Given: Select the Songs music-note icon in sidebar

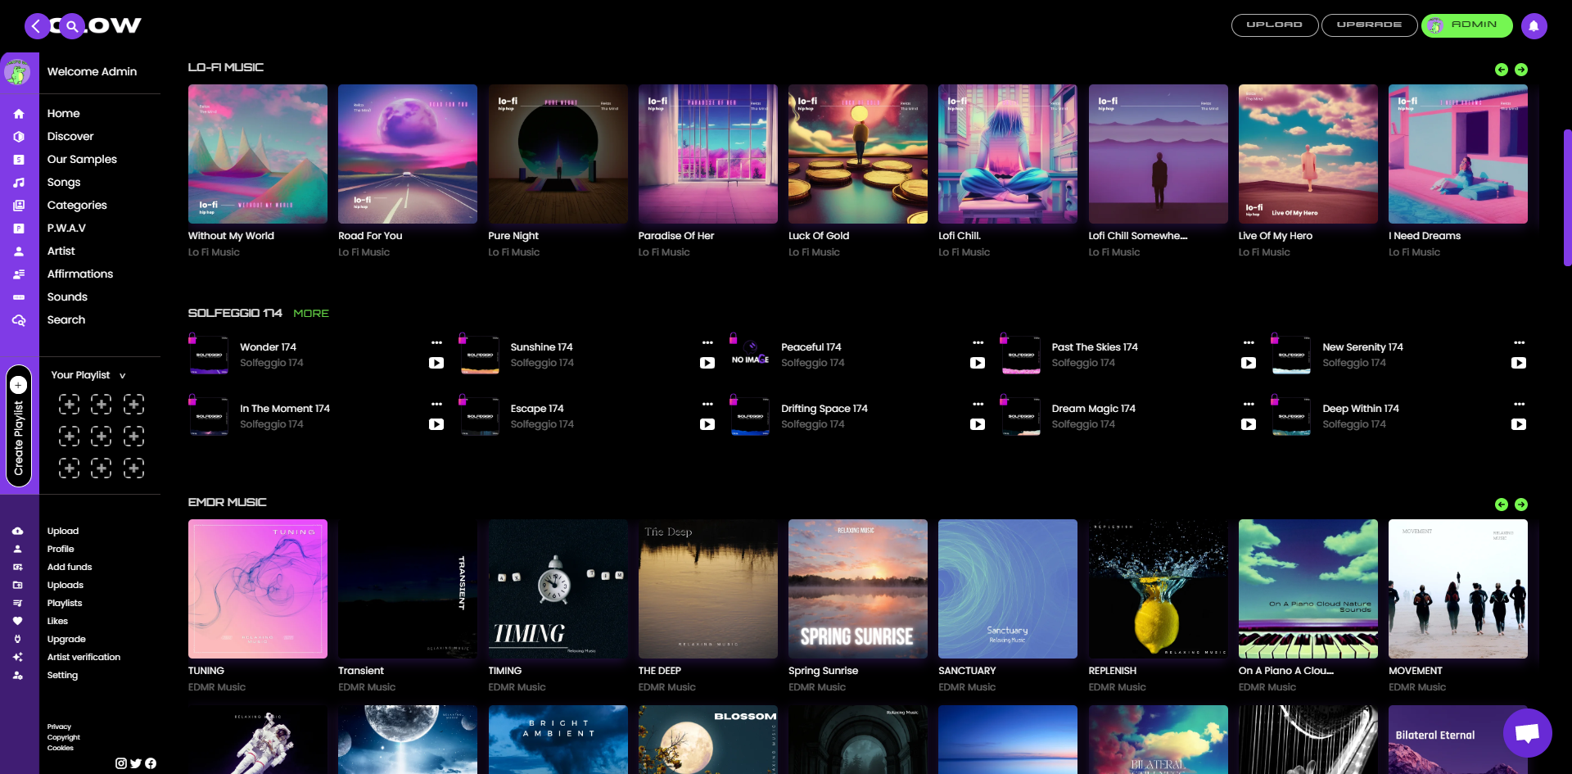Looking at the screenshot, I should click(19, 182).
